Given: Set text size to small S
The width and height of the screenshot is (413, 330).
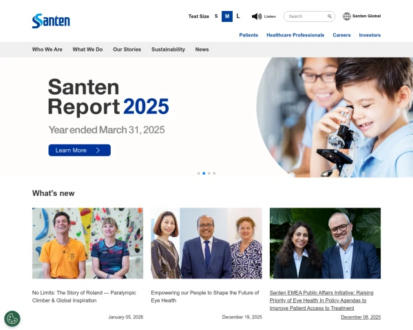Looking at the screenshot, I should pos(216,16).
